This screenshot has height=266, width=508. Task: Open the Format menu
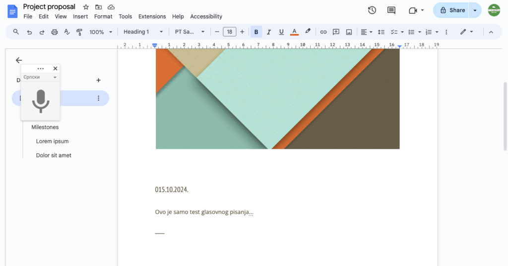[x=103, y=16]
